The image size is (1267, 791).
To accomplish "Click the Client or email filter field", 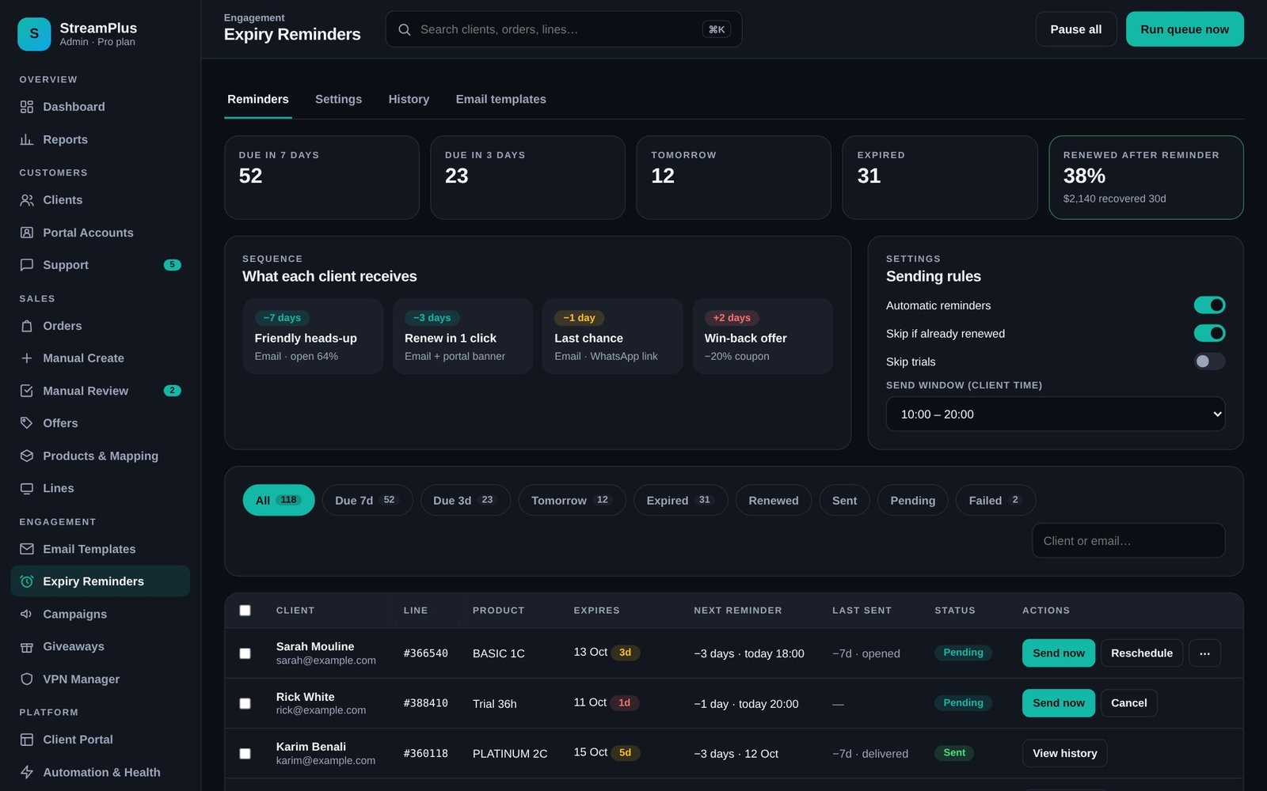I will click(x=1128, y=541).
